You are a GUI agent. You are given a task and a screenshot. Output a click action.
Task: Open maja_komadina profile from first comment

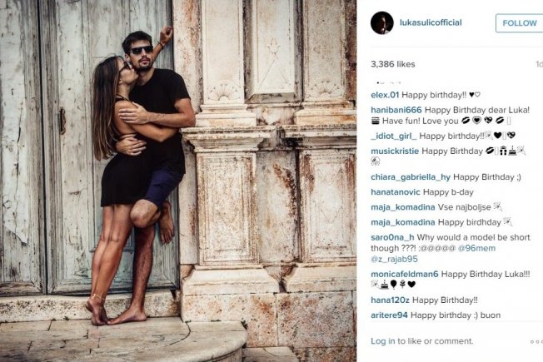click(x=403, y=207)
